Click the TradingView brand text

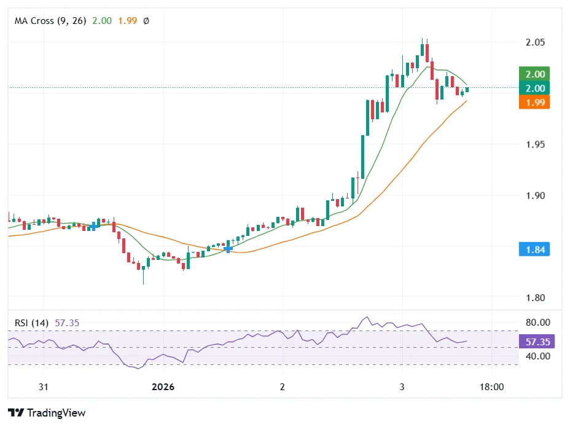57,413
